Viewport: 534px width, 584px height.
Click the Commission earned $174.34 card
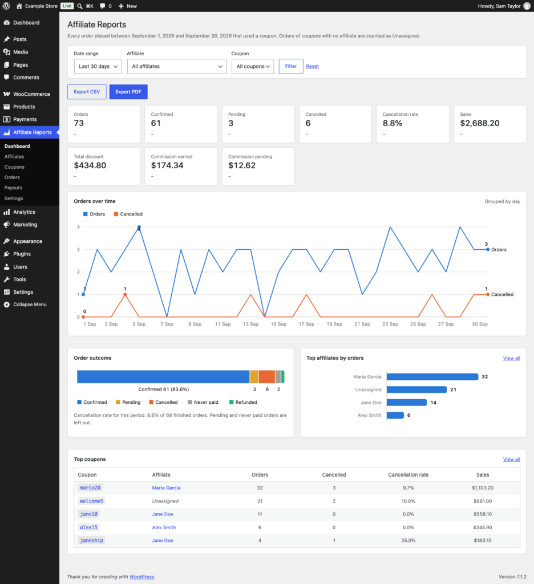(x=181, y=166)
